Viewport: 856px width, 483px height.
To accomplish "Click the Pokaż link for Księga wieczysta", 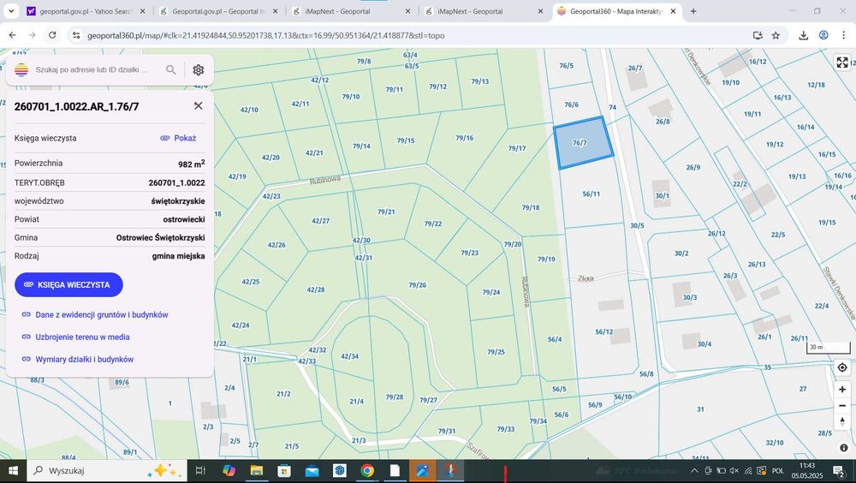I will pyautogui.click(x=179, y=138).
